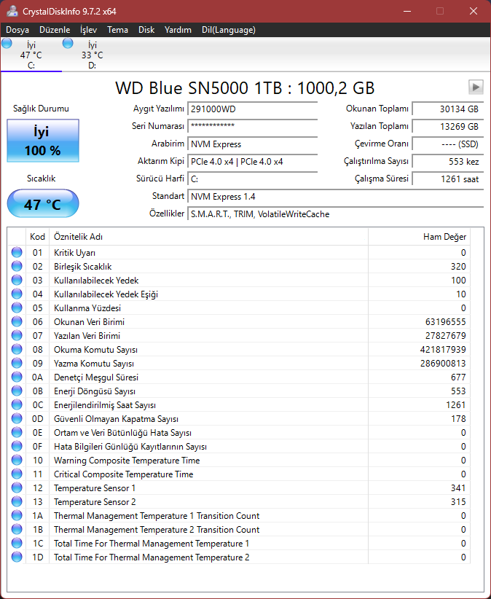Click status orb for Kritik Uyarı row
This screenshot has width=491, height=599.
click(17, 252)
